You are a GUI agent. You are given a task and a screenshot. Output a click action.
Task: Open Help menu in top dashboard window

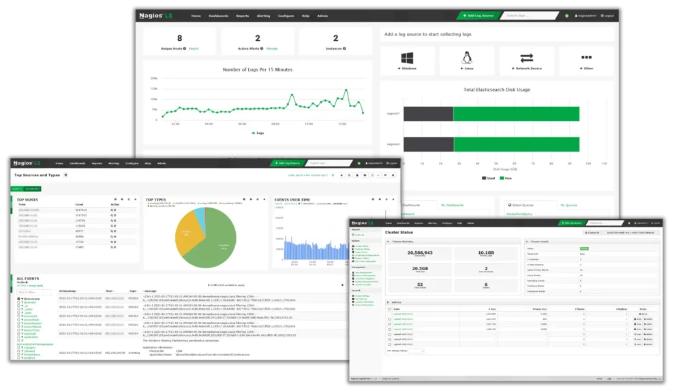click(x=305, y=16)
